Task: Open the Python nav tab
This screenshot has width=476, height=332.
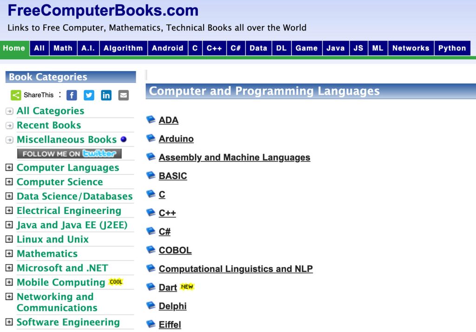Action: (452, 48)
